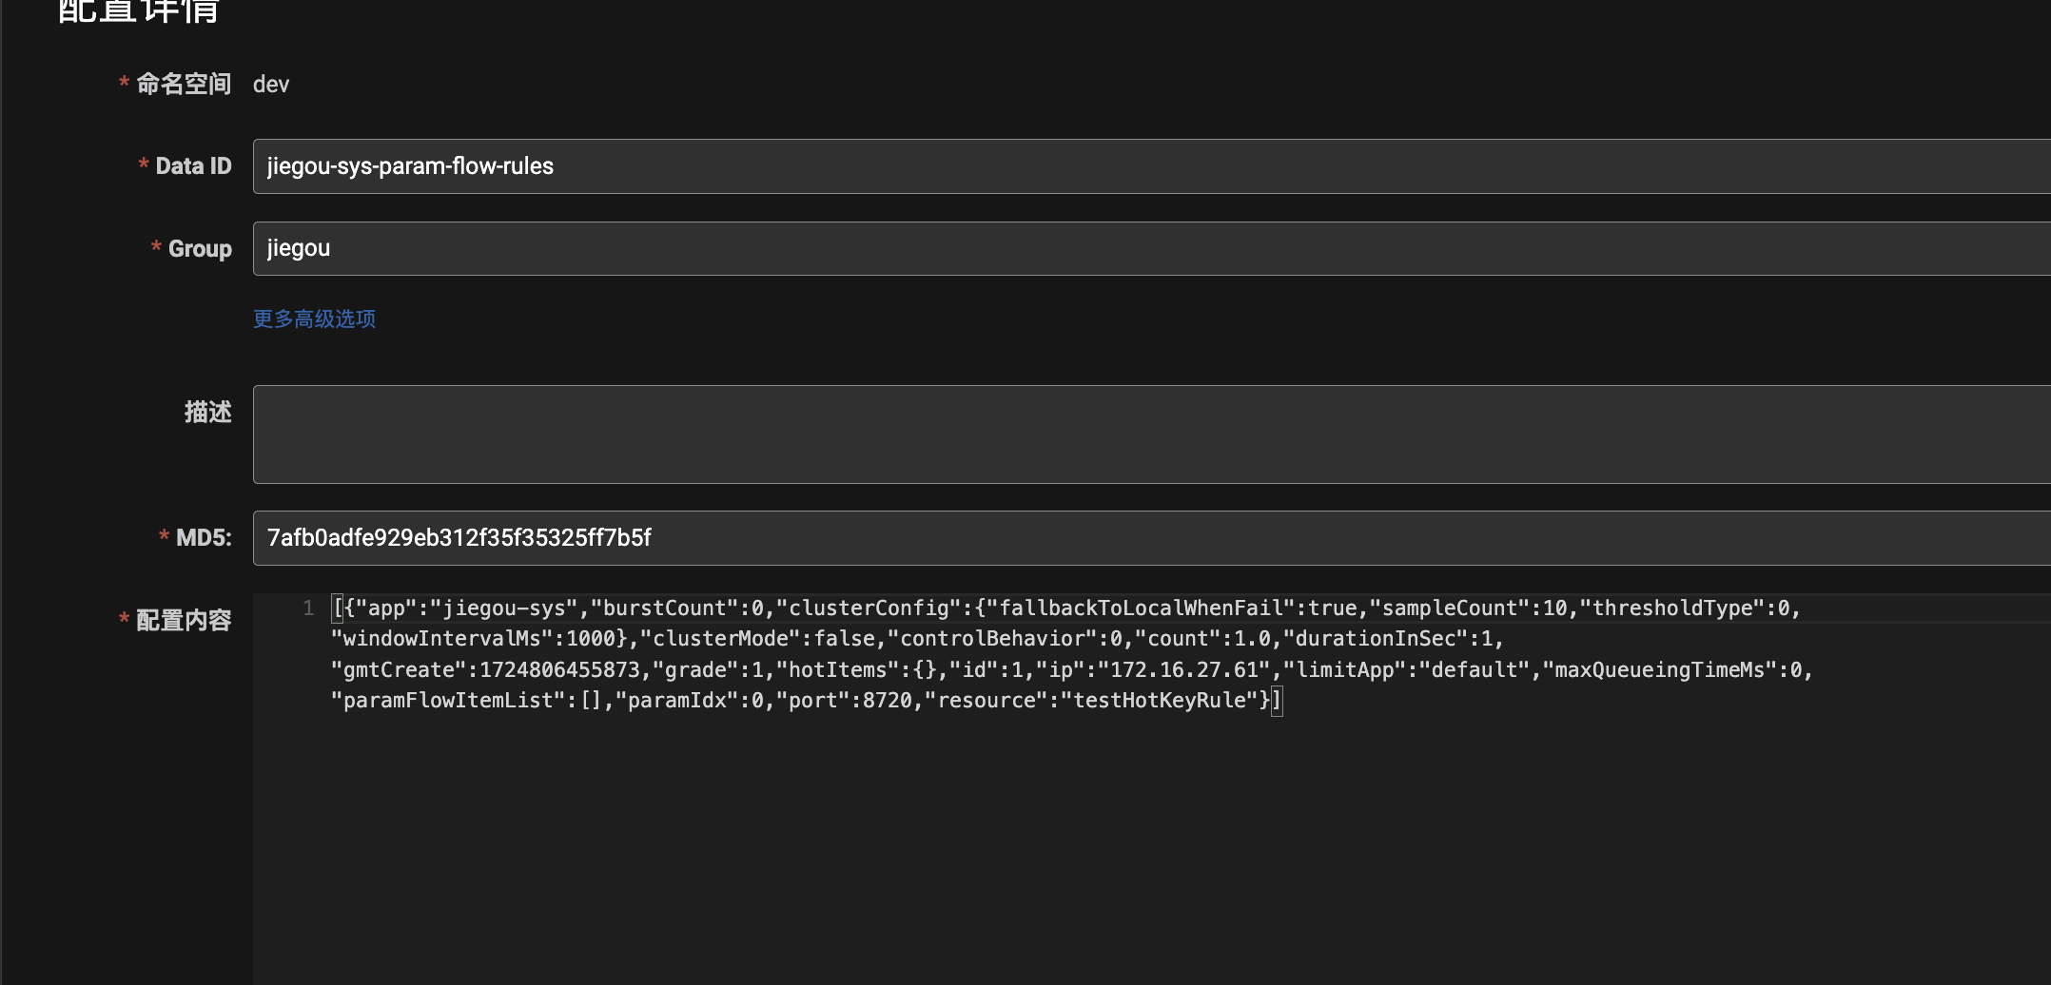Click the 配置详情 page heading
This screenshot has height=985, width=2051.
coord(139,11)
